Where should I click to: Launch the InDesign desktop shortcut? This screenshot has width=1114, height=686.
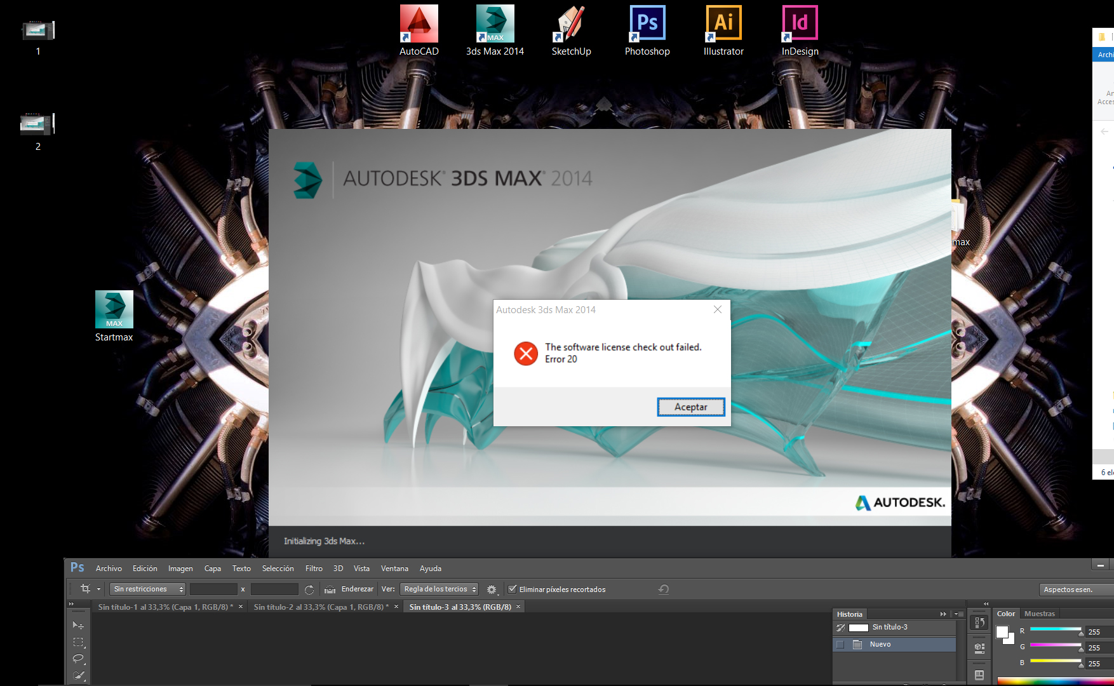tap(800, 30)
